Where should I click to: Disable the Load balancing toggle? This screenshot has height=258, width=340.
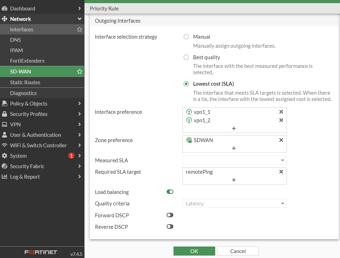(x=170, y=192)
